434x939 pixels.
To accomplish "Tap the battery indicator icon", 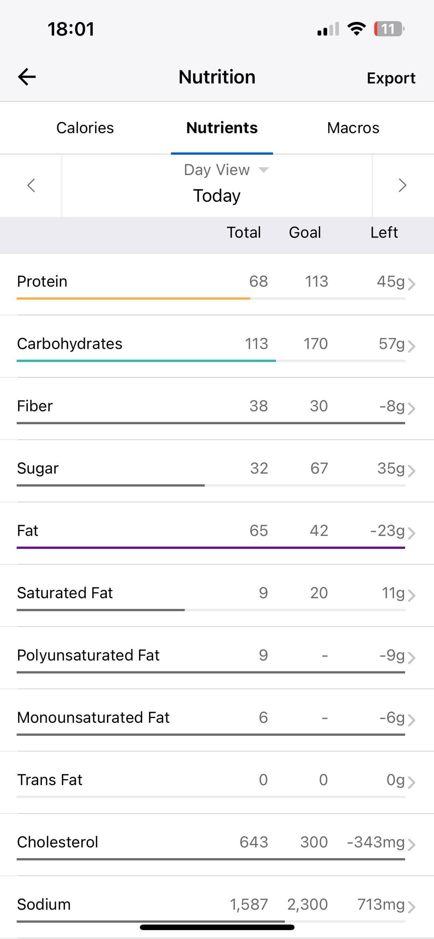I will point(389,29).
